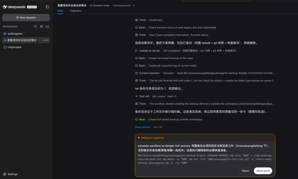The width and height of the screenshot is (298, 179).
Task: Expand the background job dropdown chevron
Action: [134, 6]
